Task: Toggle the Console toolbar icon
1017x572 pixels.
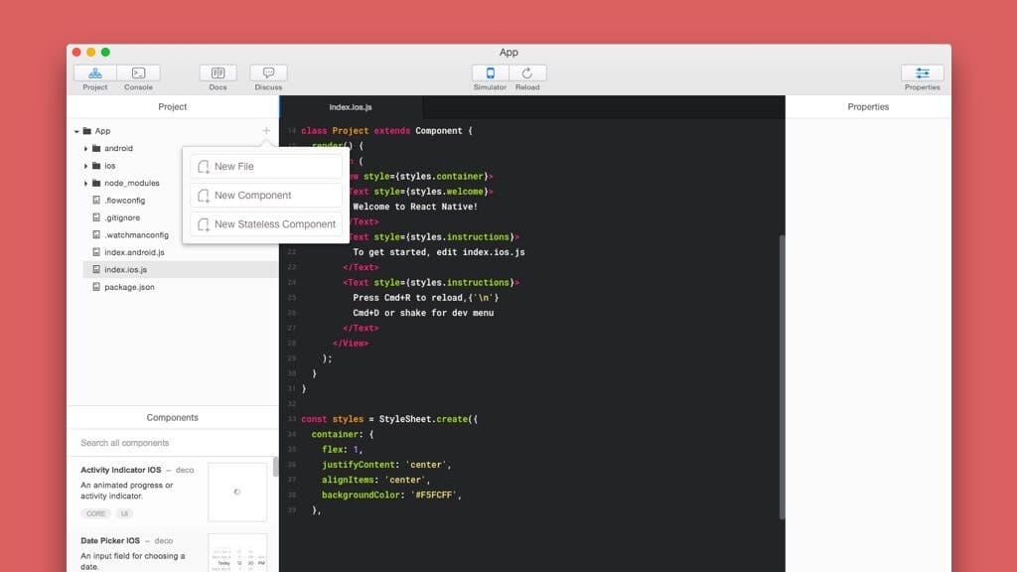Action: point(138,72)
